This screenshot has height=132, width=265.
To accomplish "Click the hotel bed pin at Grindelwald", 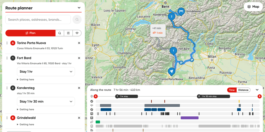I will click(x=181, y=12).
